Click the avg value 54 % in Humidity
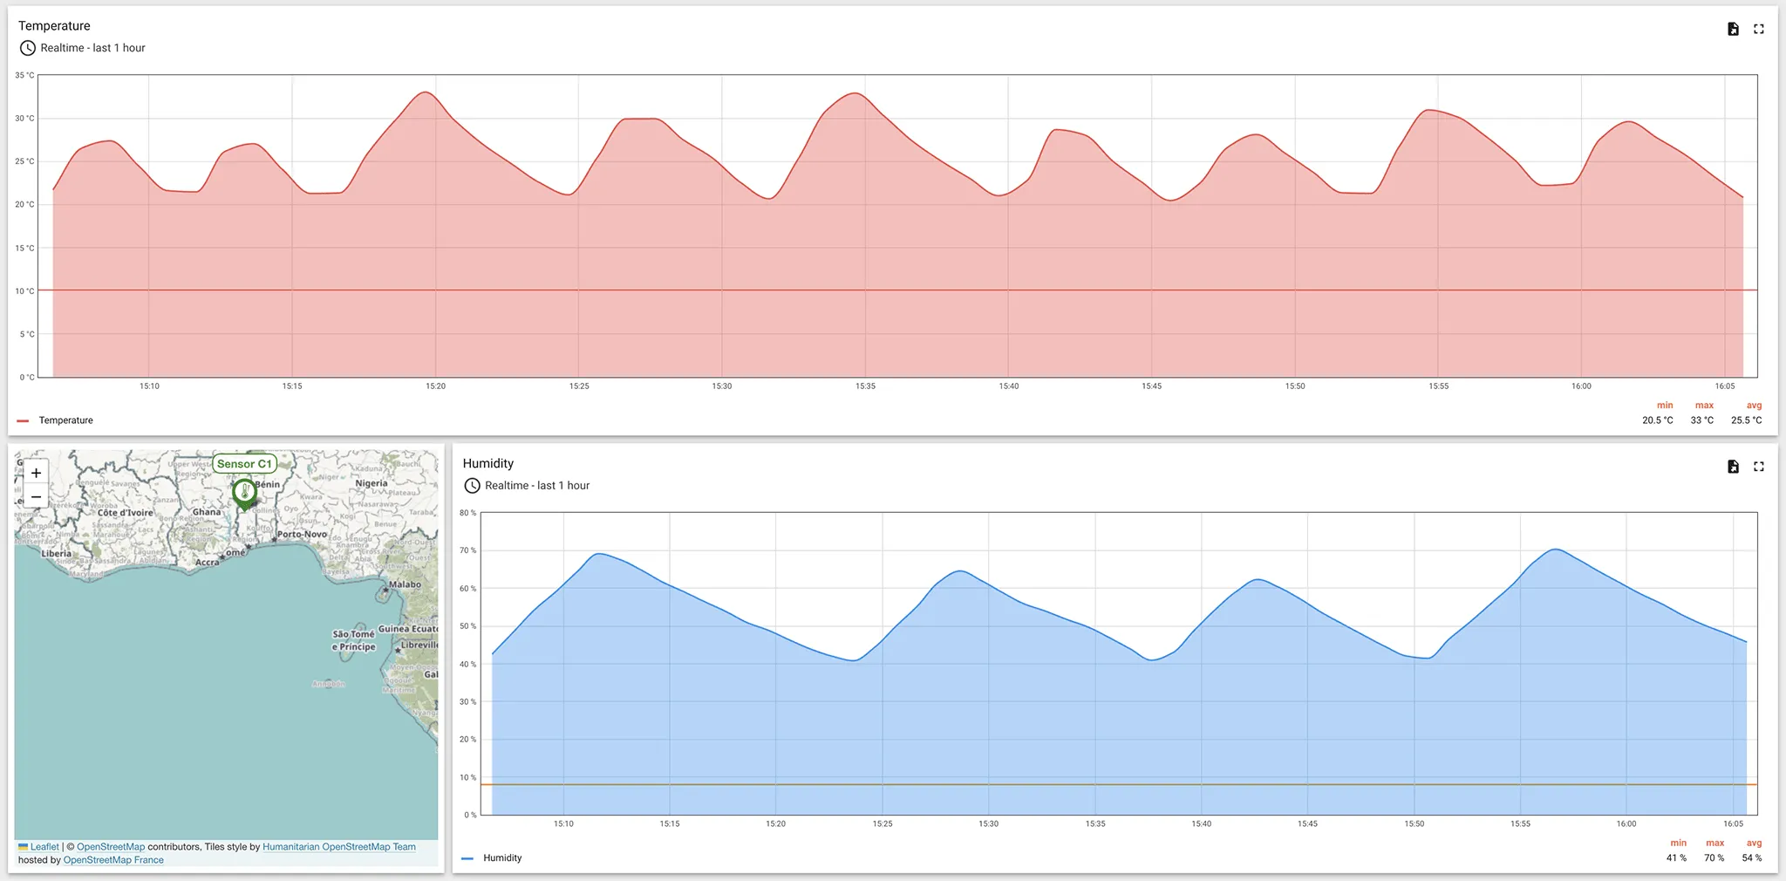Viewport: 1786px width, 881px height. [1752, 857]
